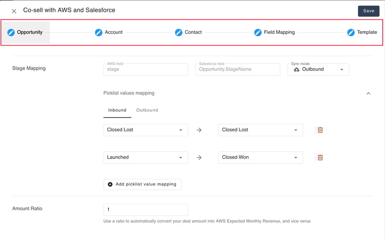Viewport: 385px width, 239px height.
Task: Switch to the Outbound tab
Action: click(147, 110)
